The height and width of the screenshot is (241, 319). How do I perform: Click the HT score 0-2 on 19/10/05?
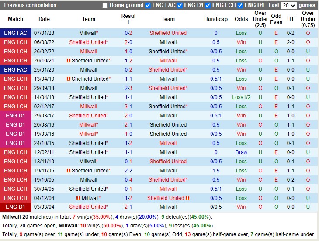pos(291,180)
